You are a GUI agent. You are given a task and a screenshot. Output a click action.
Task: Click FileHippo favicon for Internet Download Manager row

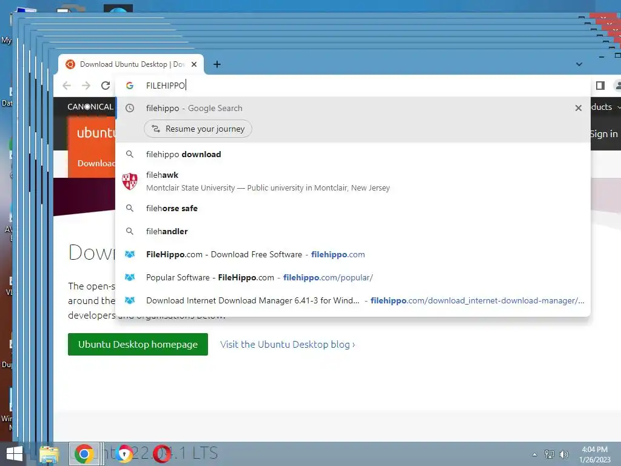[130, 300]
